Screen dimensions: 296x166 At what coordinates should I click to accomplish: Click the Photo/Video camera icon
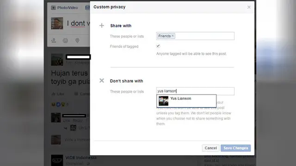(54, 8)
